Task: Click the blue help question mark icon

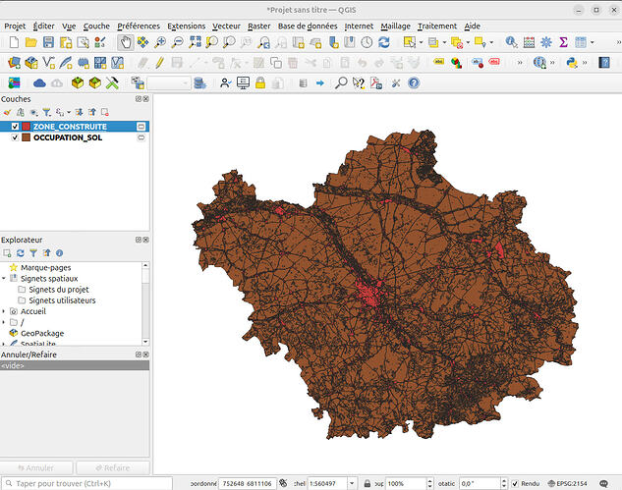Action: [x=414, y=82]
